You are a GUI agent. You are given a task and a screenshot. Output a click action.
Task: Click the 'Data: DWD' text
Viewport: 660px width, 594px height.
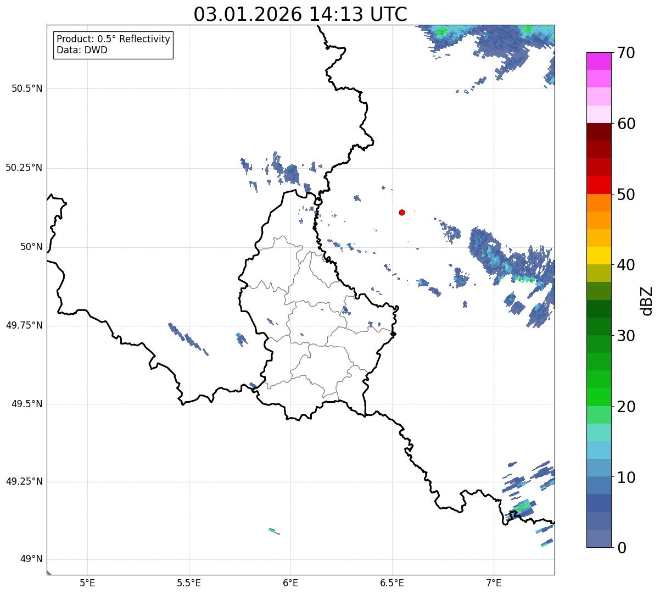tap(82, 50)
